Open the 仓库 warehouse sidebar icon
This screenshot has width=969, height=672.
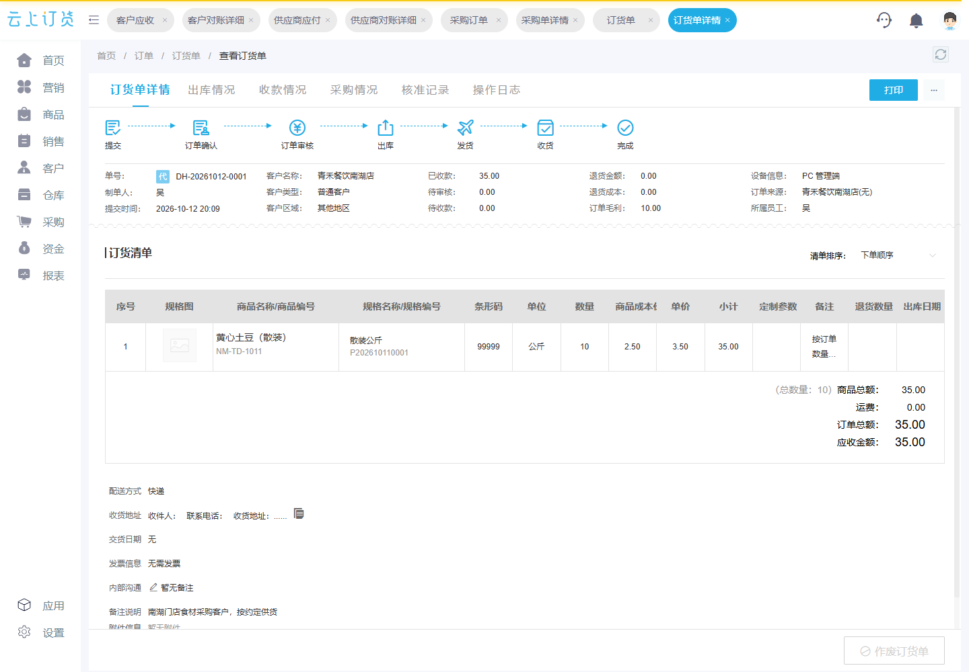click(x=24, y=195)
